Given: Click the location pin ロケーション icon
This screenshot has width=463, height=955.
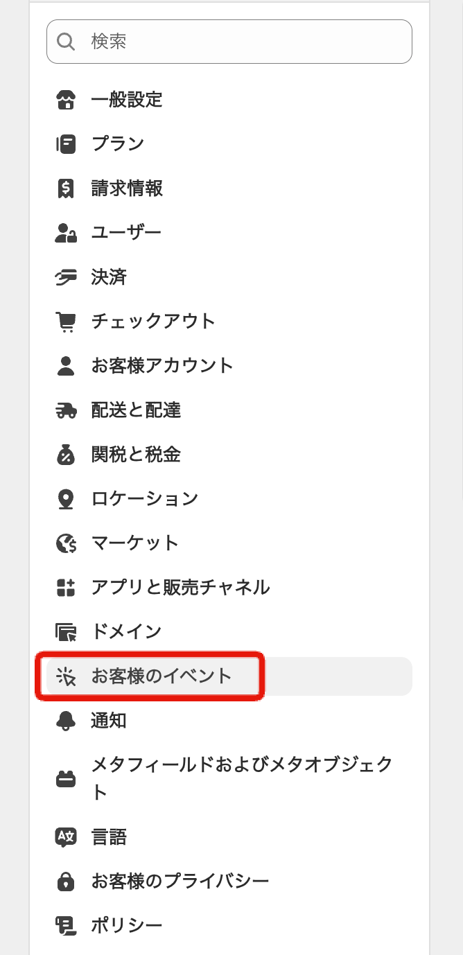Looking at the screenshot, I should point(65,499).
